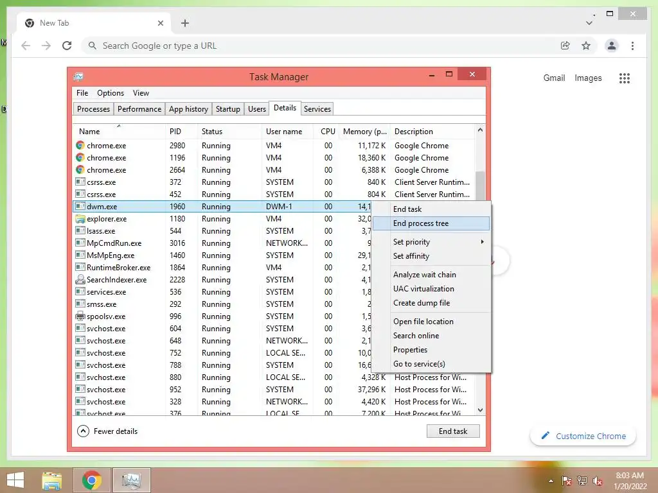Open the Chrome profile avatar
The image size is (658, 493).
pyautogui.click(x=612, y=46)
